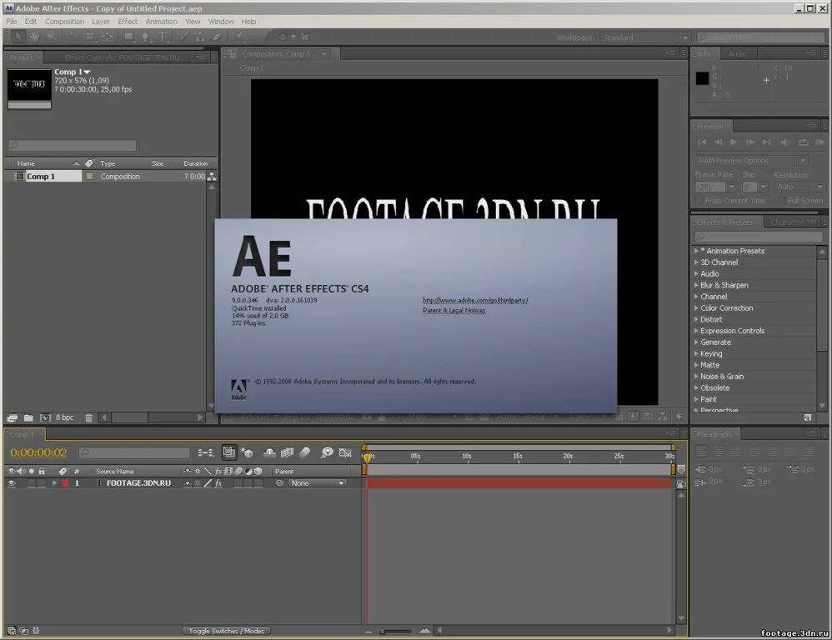Click the Frame Blending enable button
Screen dimensions: 832x640
tap(287, 452)
